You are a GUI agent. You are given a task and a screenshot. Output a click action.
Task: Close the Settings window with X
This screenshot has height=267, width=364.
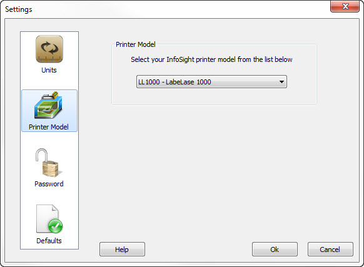pos(345,6)
